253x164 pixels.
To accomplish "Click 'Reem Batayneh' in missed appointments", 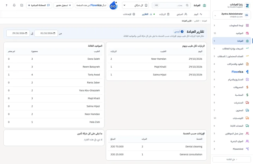I will point(91,67).
